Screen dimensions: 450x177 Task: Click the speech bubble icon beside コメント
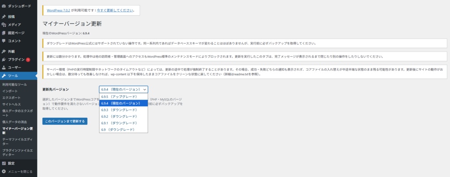(x=4, y=41)
